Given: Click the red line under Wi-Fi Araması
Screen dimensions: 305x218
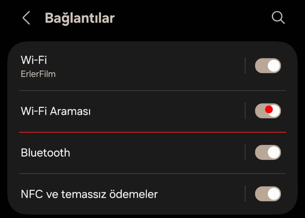Looking at the screenshot, I should [x=153, y=132].
